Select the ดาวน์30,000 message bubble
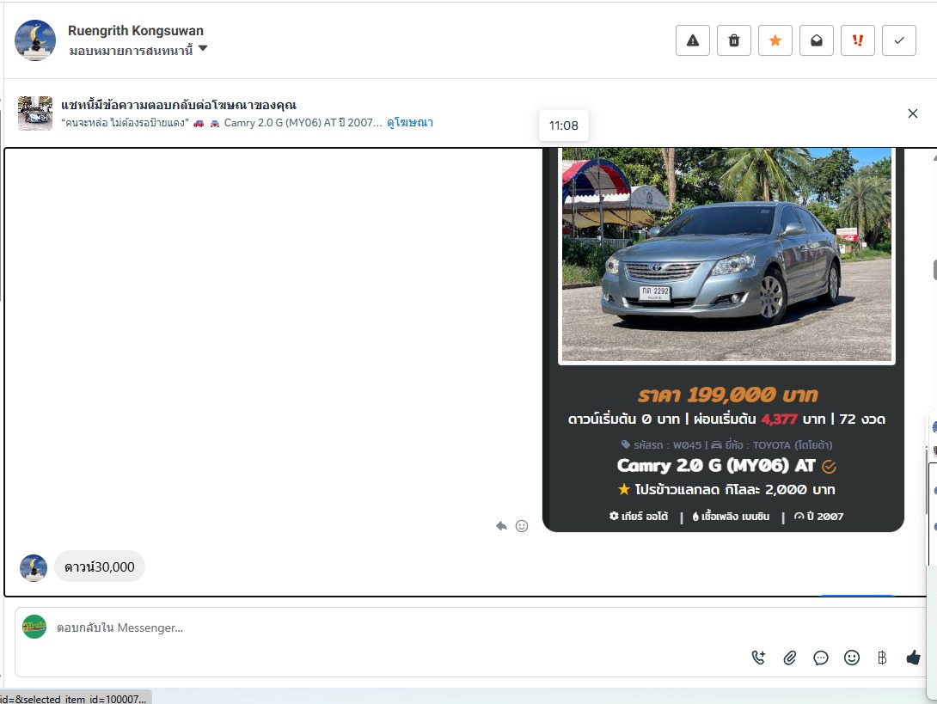Screen dimensions: 937x704 click(100, 566)
